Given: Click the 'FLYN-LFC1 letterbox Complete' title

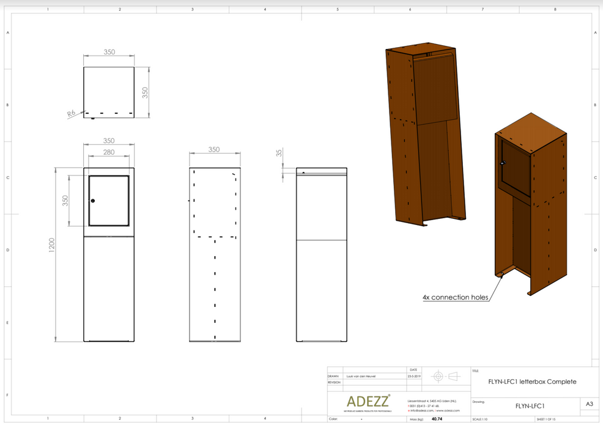Looking at the screenshot, I should click(x=531, y=382).
